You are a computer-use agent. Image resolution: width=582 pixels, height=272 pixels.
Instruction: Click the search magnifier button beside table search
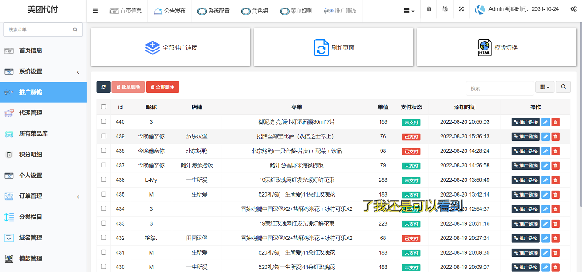pyautogui.click(x=563, y=87)
